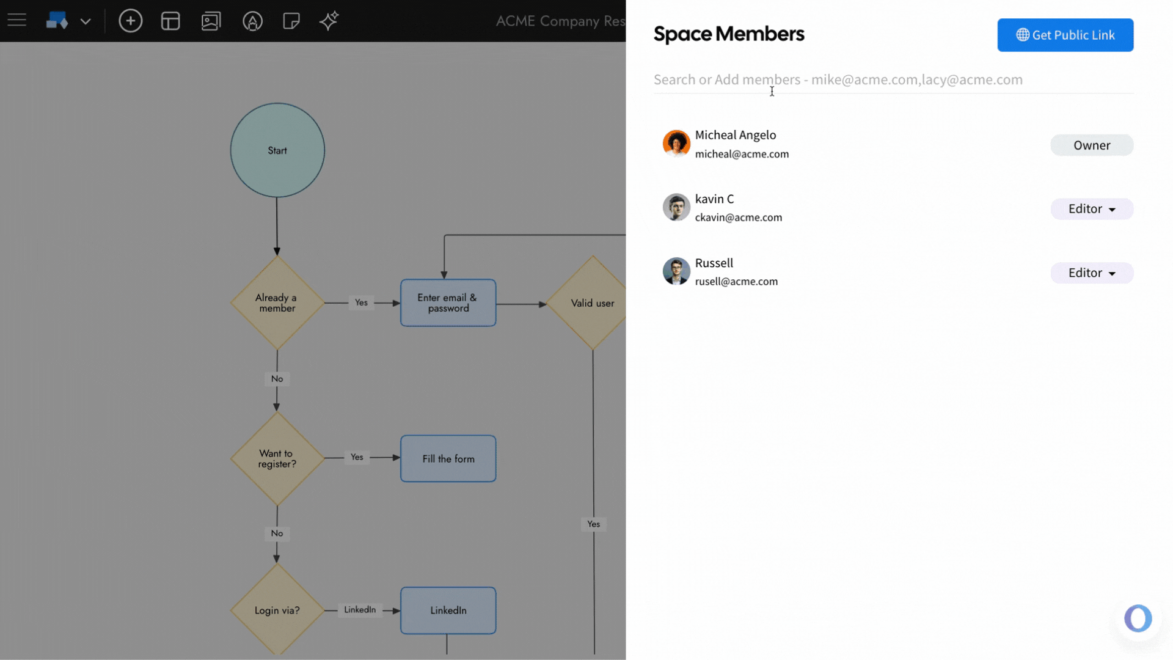Open the AI assistant sparkle icon

pyautogui.click(x=329, y=21)
